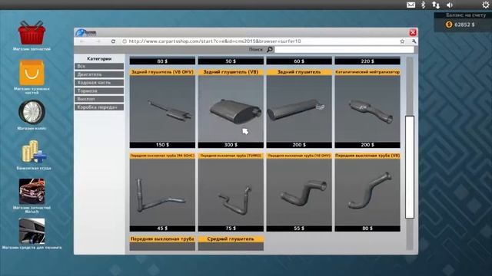
Task: Select the Передняя выхлопная труба (V8) image
Action: coord(367,192)
